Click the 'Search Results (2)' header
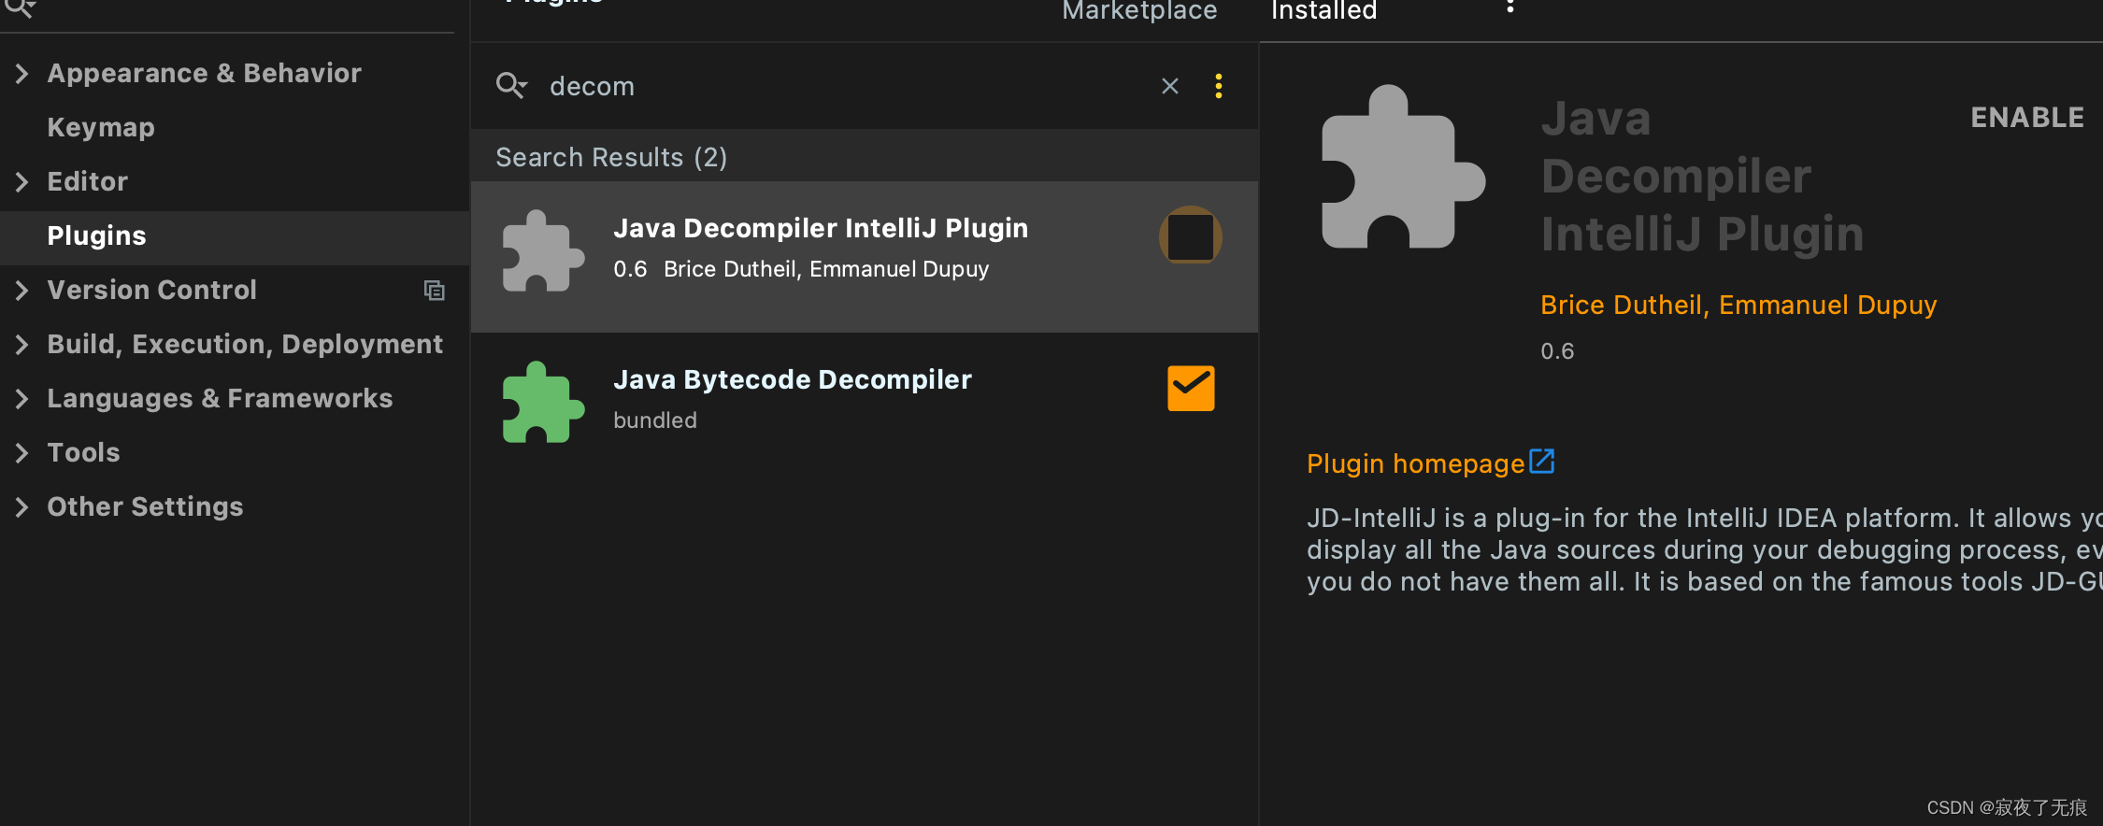This screenshot has width=2103, height=826. 611,157
